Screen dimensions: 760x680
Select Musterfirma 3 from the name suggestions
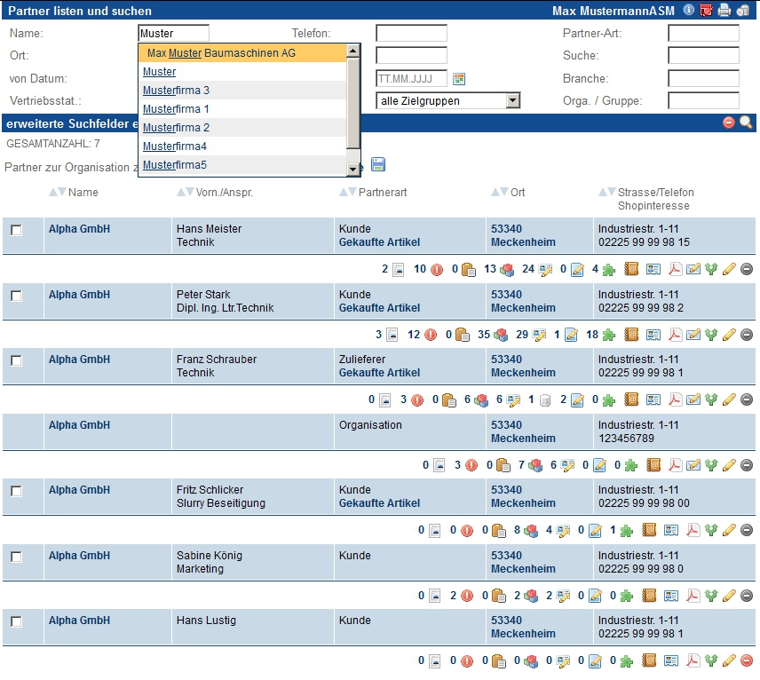(x=174, y=90)
